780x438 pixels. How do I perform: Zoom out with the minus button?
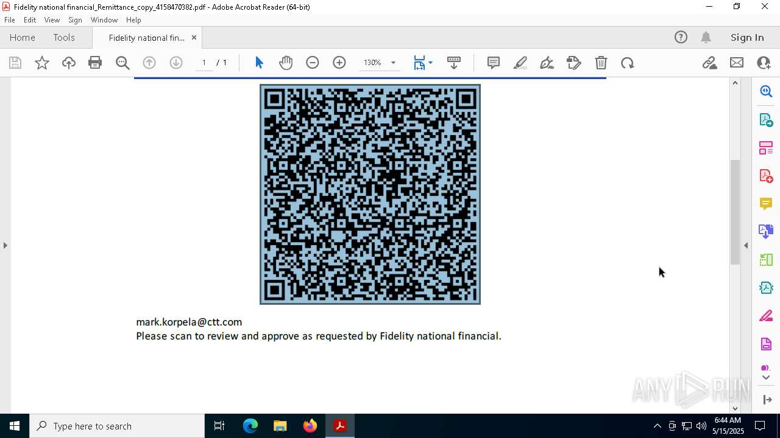point(313,63)
